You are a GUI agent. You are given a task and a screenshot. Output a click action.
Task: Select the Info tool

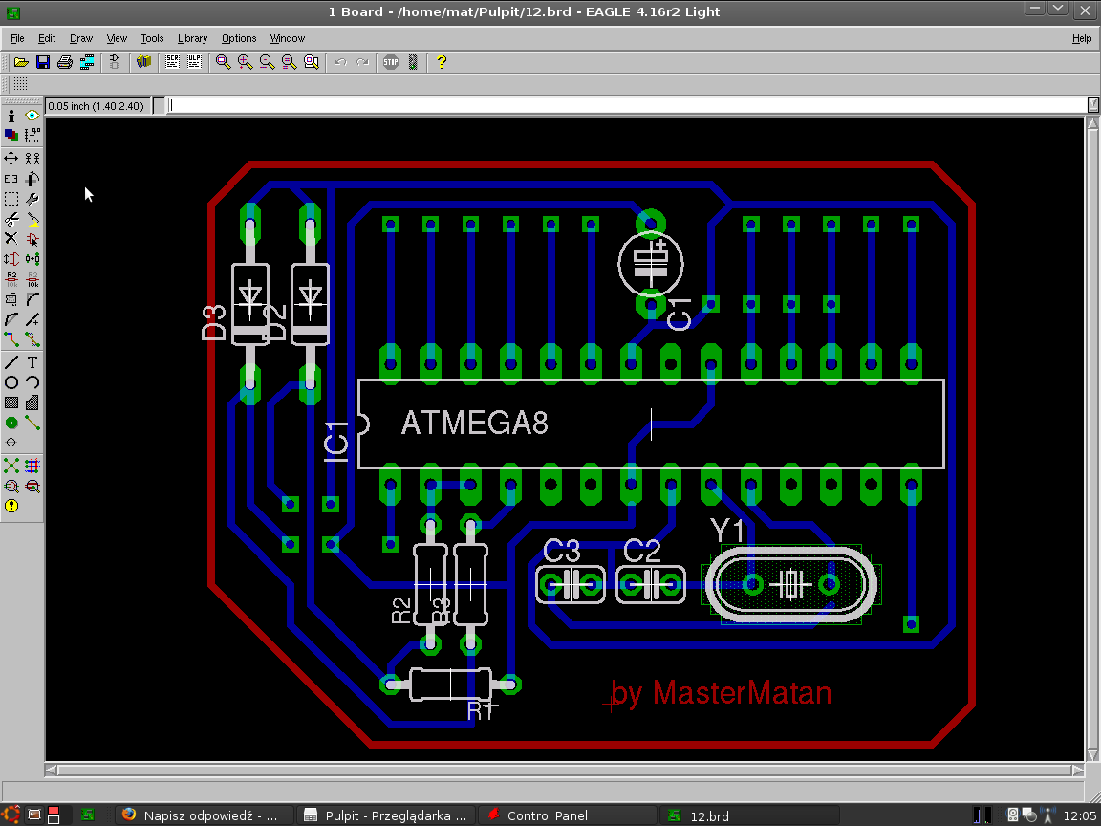11,115
